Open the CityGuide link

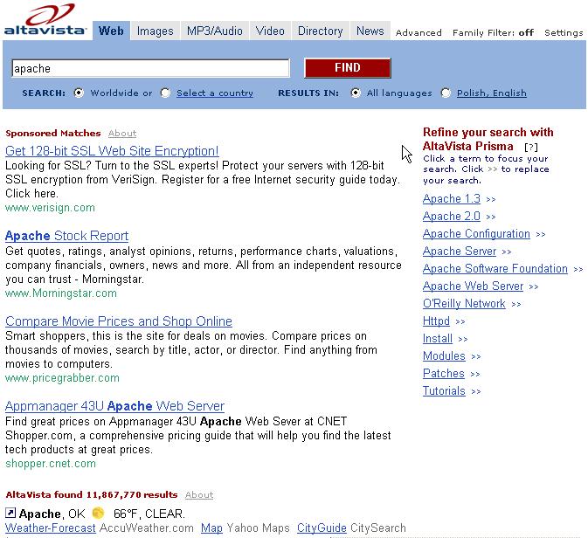point(322,528)
